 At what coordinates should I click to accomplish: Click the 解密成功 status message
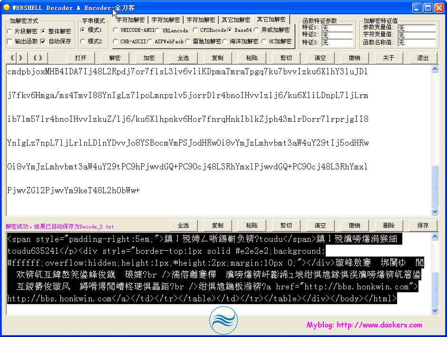59,227
